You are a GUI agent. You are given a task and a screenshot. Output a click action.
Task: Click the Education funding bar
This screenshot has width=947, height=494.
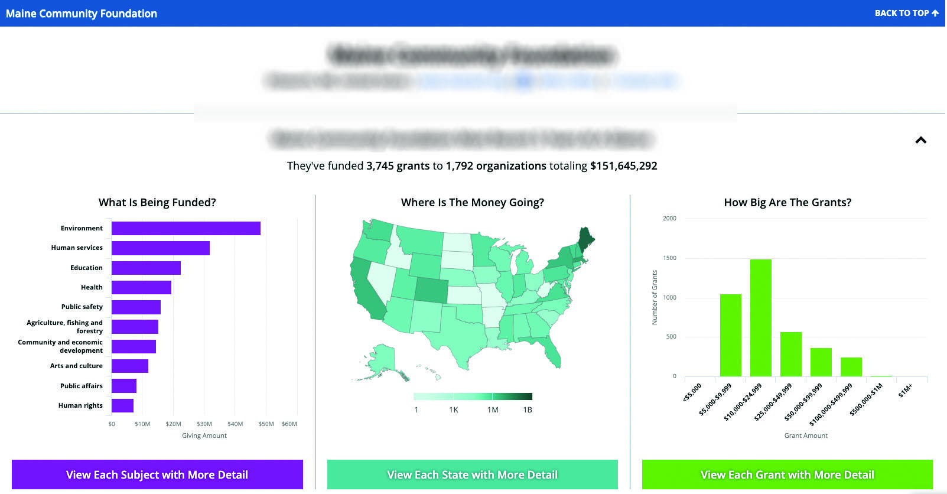(x=146, y=268)
